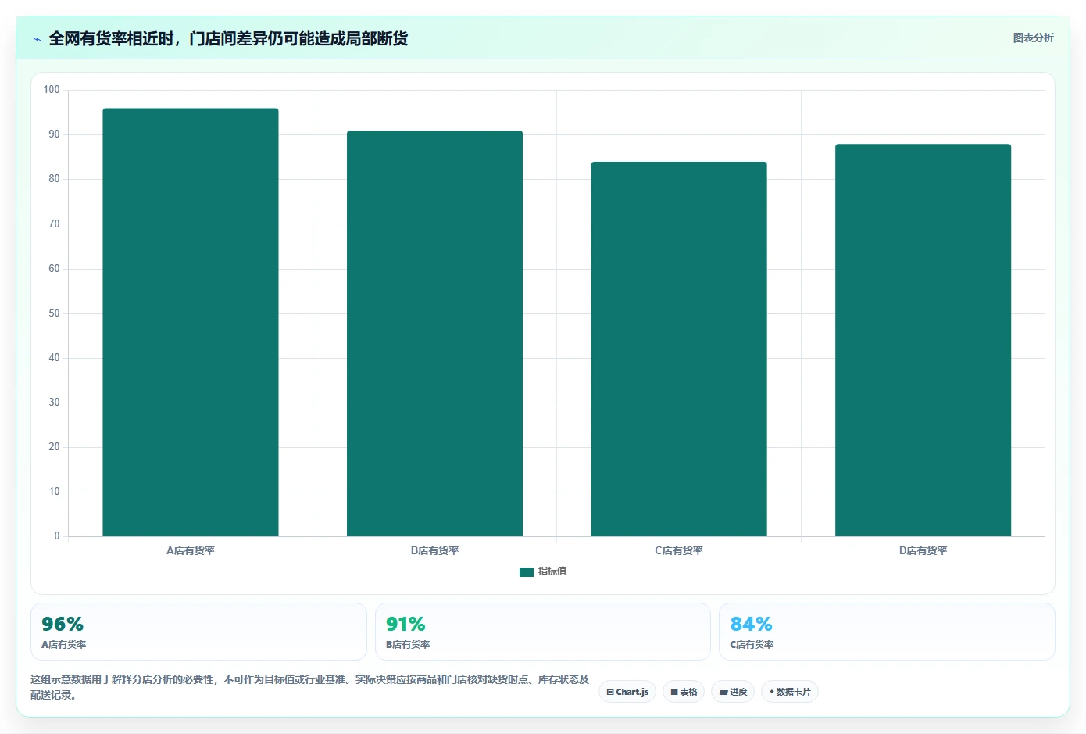The width and height of the screenshot is (1086, 734).
Task: Click the 91% value text
Action: 405,624
